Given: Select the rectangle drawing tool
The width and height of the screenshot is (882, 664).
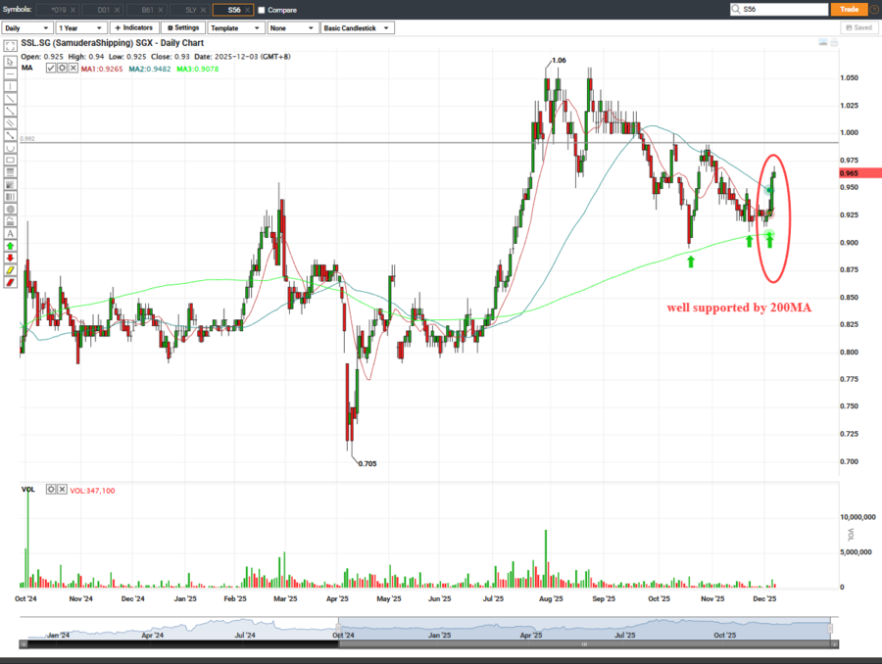Looking at the screenshot, I should pos(10,160).
